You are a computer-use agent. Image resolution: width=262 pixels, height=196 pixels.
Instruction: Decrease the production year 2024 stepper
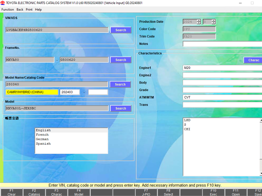point(198,23)
